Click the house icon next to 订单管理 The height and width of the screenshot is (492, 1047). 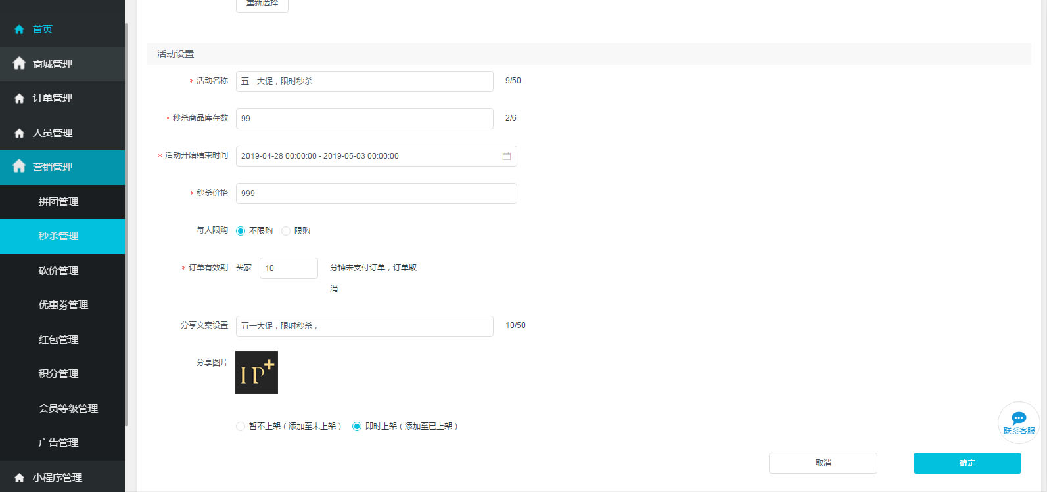point(19,98)
